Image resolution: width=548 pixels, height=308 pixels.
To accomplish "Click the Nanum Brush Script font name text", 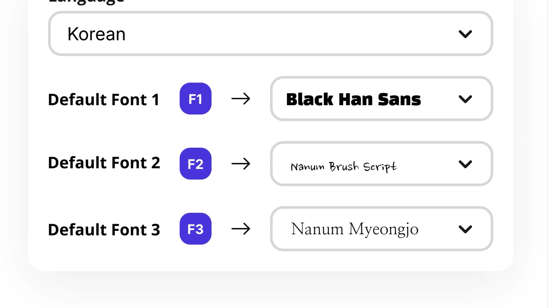I will [344, 167].
